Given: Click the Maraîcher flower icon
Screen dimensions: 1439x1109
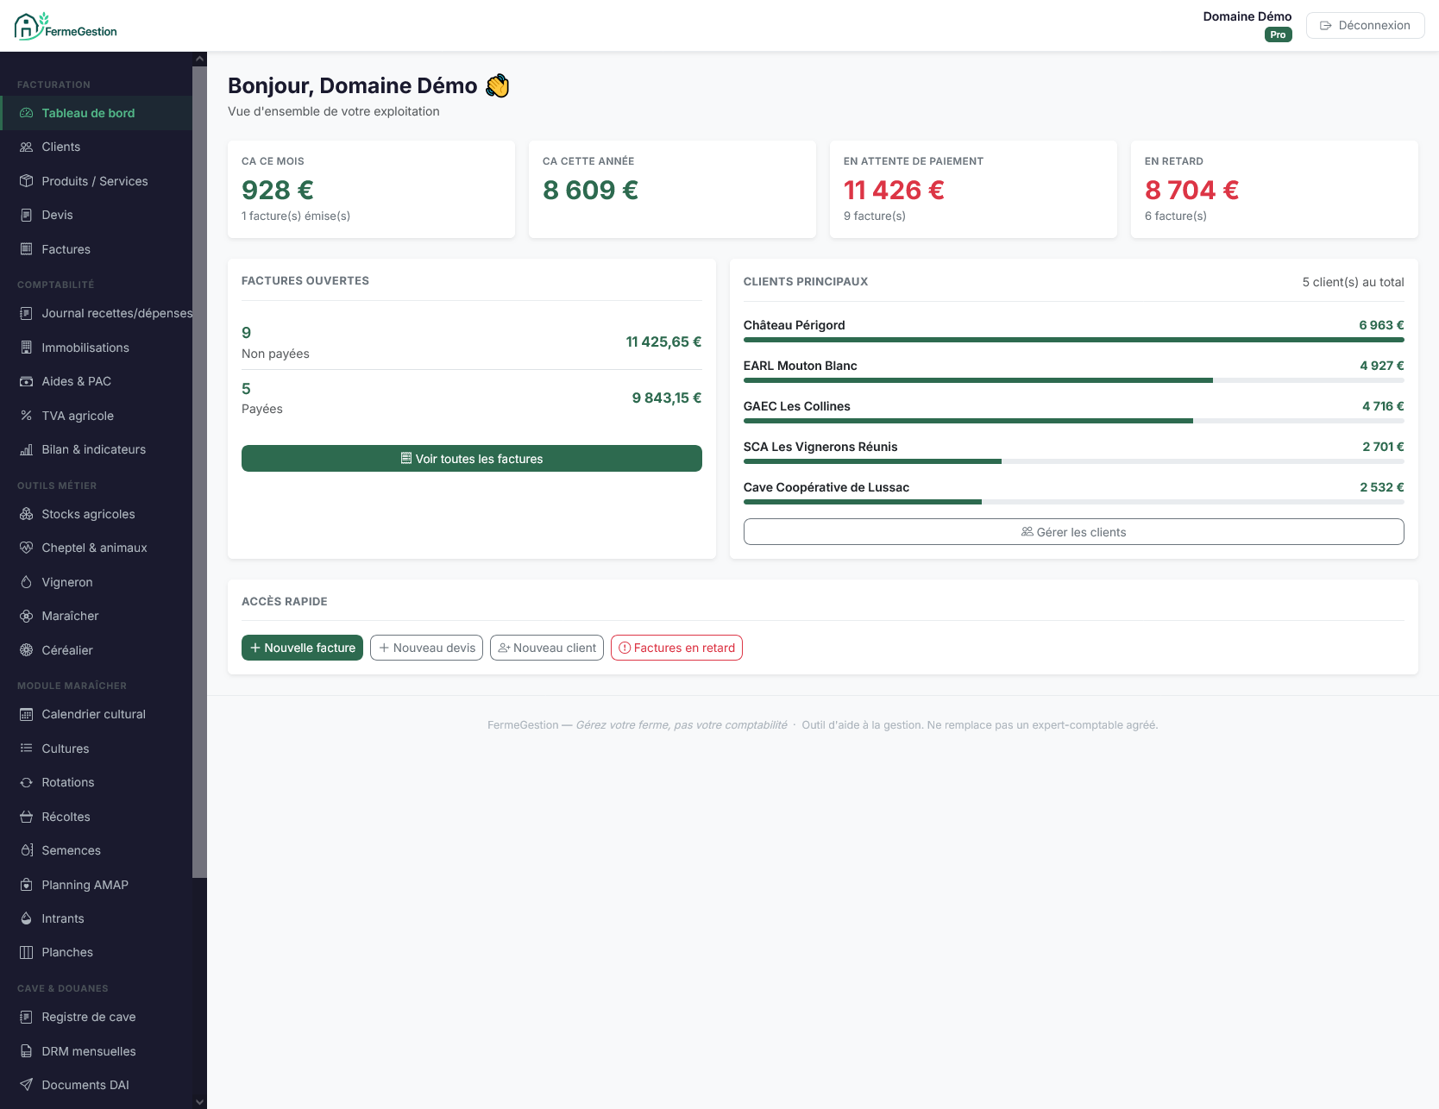Looking at the screenshot, I should click(26, 616).
